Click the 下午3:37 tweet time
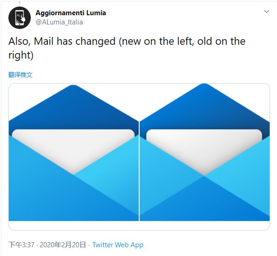Image resolution: width=277 pixels, height=256 pixels. tap(21, 245)
